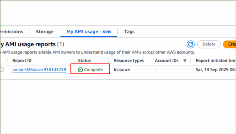Click the Status column header
This screenshot has height=134, width=236.
pos(84,61)
